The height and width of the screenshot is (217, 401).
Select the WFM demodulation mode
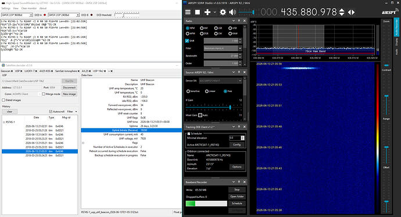pos(188,34)
